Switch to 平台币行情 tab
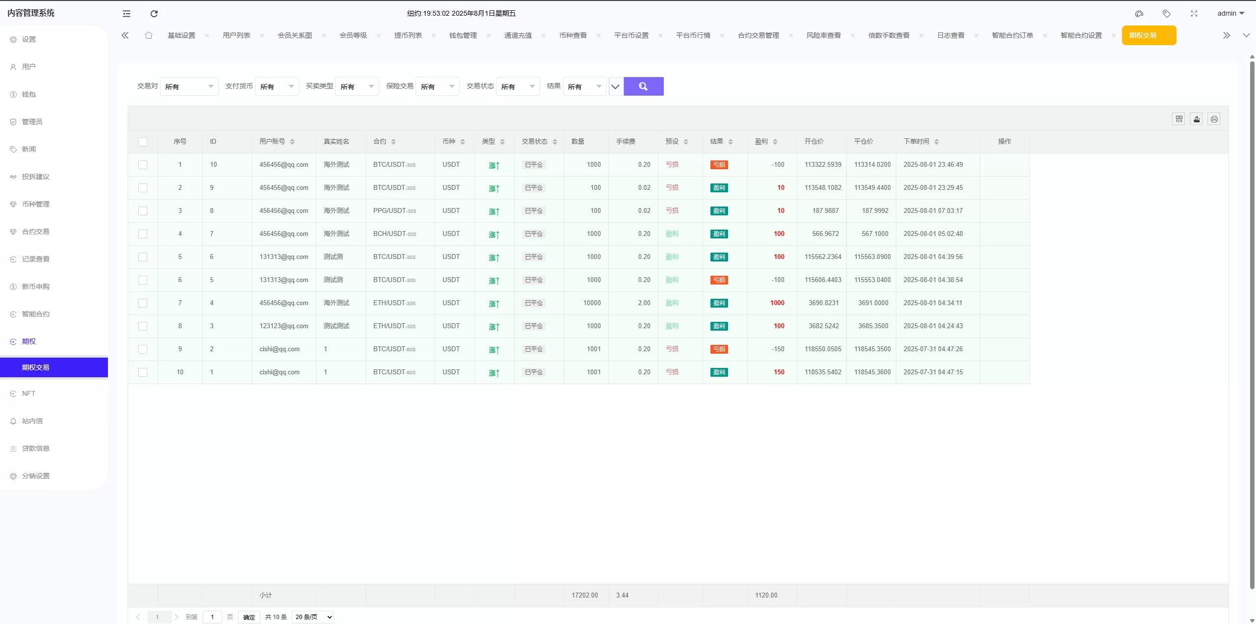Screen dimensions: 1256x624 (693, 35)
